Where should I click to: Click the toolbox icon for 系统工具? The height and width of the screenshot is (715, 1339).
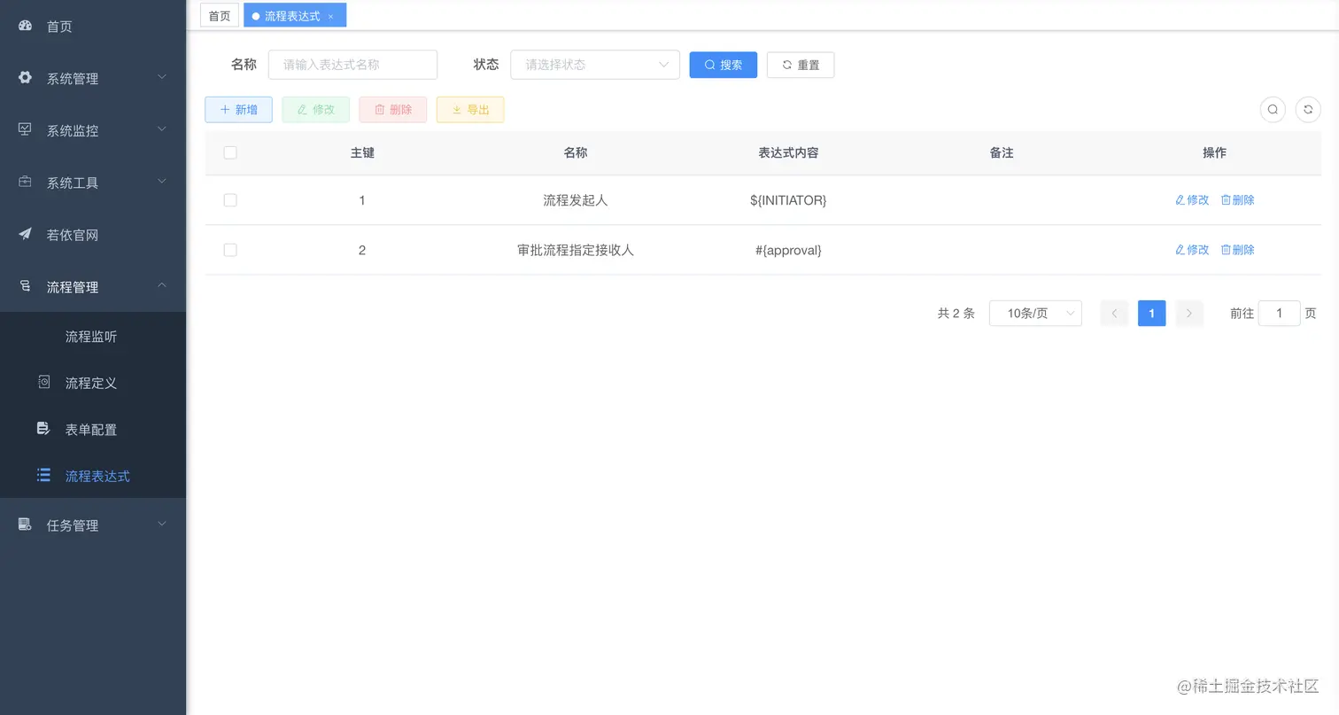pos(25,183)
